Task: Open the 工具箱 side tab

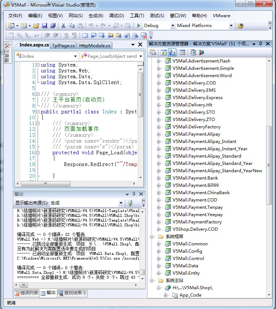Action: tap(8, 53)
